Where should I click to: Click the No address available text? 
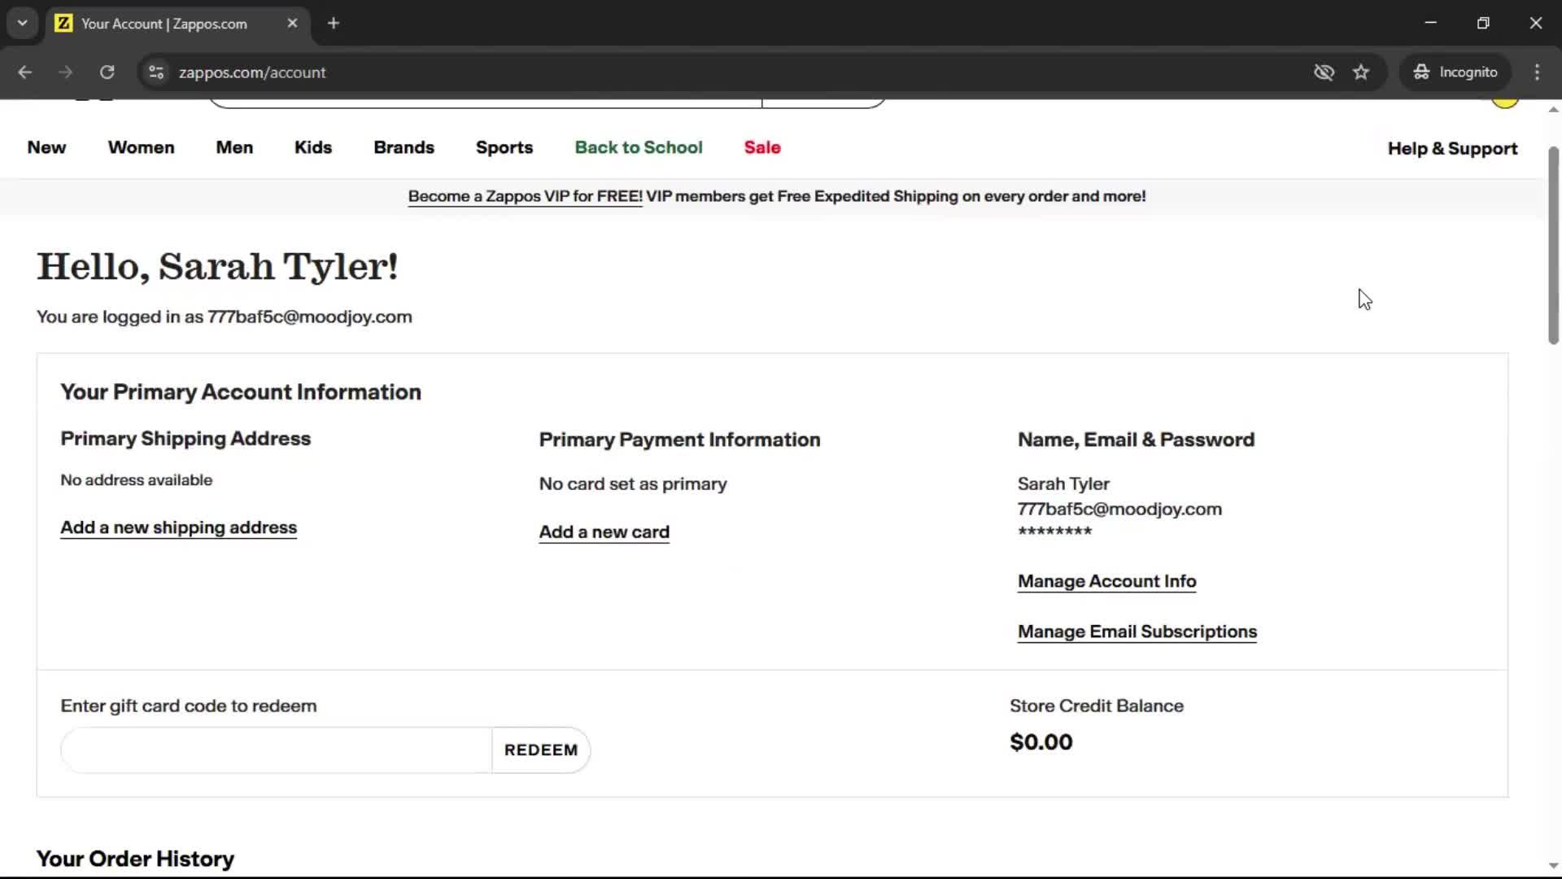pos(136,480)
